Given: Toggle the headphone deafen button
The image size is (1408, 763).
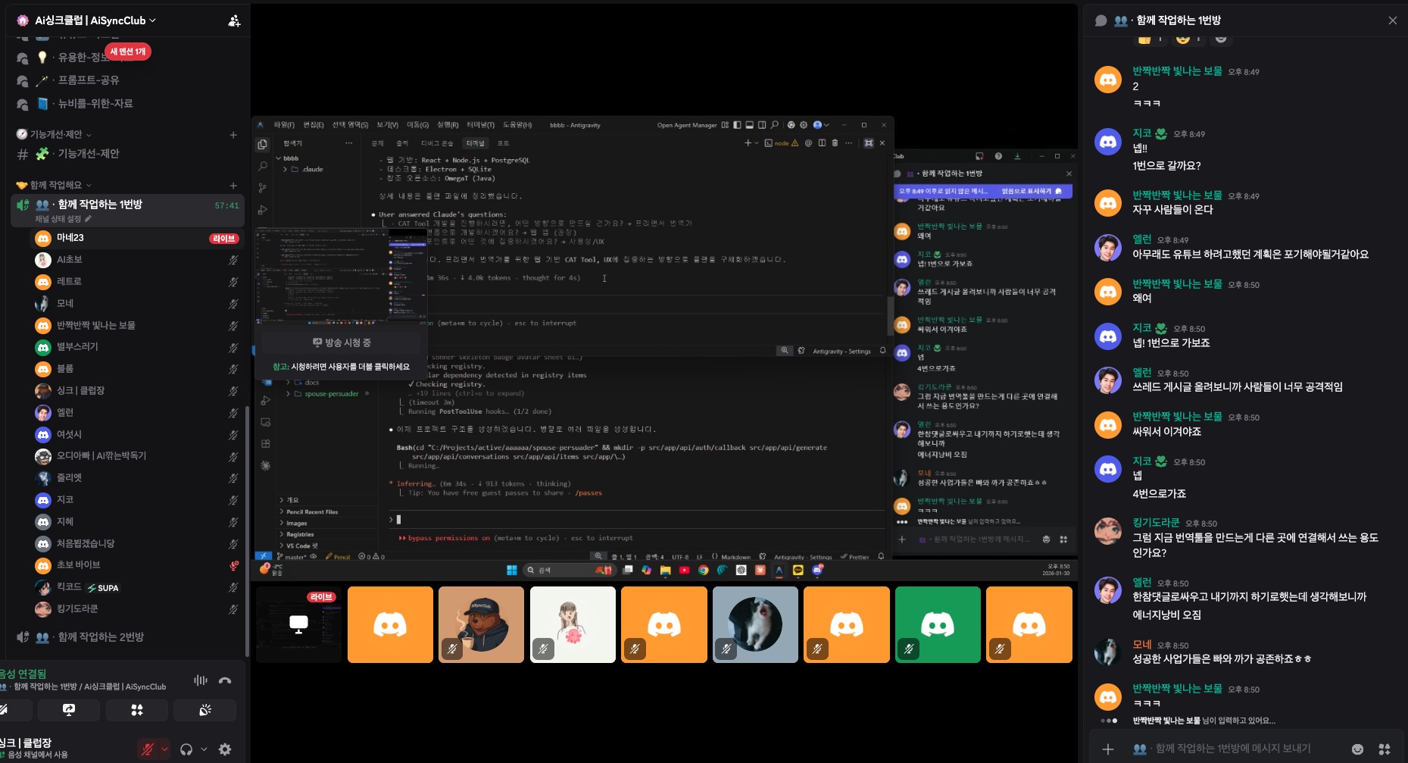Looking at the screenshot, I should click(x=186, y=749).
